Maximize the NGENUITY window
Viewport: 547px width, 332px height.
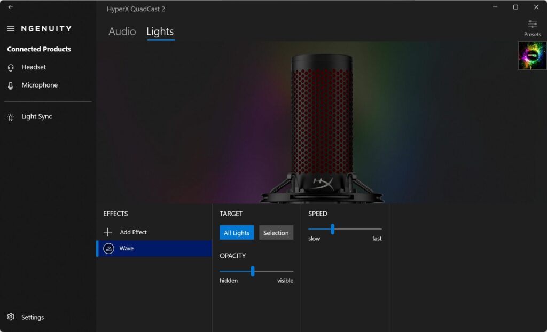click(x=515, y=7)
